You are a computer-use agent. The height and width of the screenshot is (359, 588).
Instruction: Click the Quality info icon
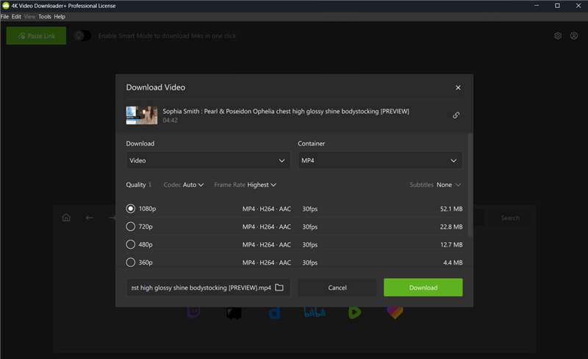[x=150, y=185]
